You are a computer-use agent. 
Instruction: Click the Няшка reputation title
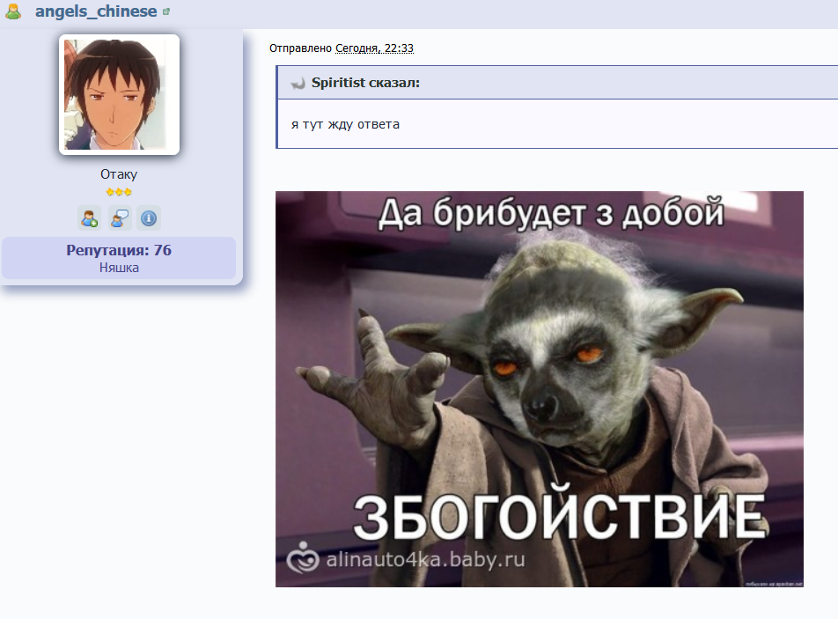click(x=119, y=268)
